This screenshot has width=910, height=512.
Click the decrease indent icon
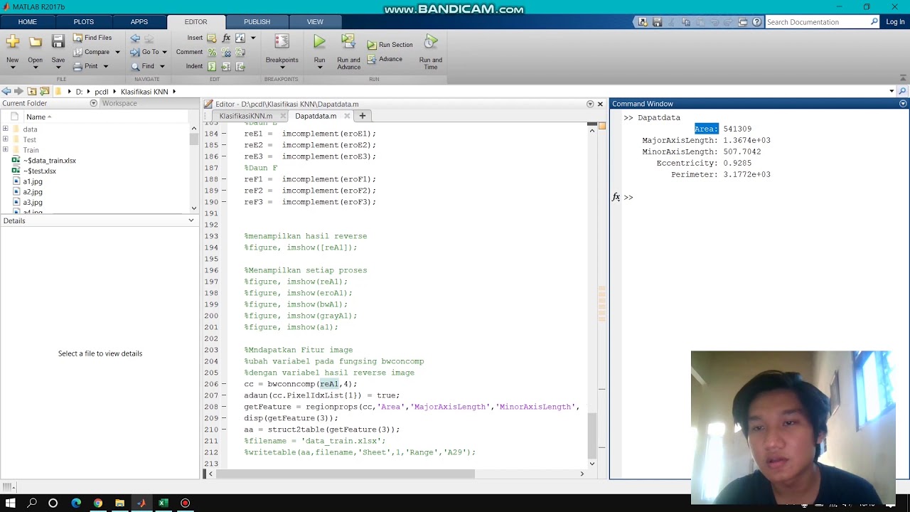[240, 66]
